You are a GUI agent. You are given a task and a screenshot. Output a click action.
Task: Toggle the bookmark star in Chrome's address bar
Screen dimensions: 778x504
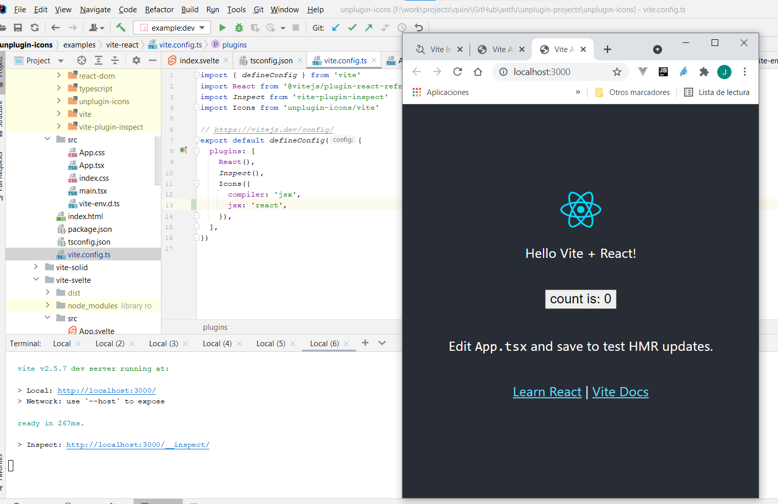(x=617, y=72)
